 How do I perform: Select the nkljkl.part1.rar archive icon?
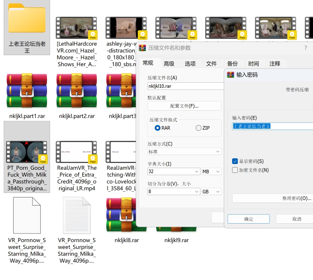[x=27, y=91]
